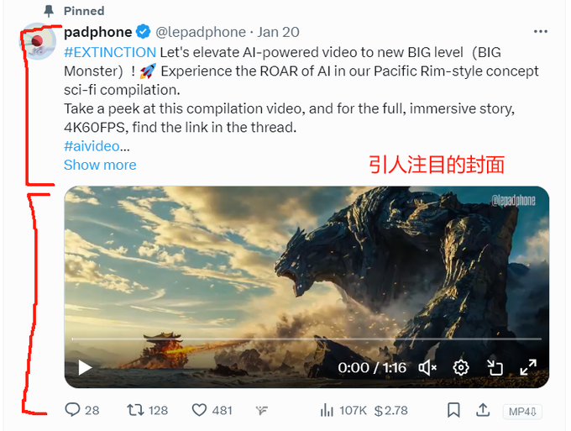
Task: Open padphone profile avatar
Action: point(38,41)
